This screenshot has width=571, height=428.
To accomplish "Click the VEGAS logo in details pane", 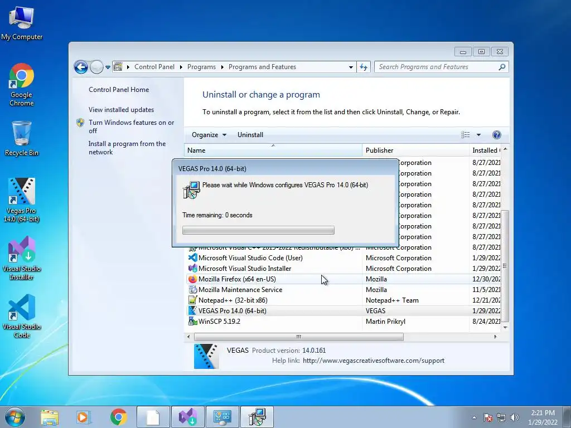I will click(x=206, y=356).
